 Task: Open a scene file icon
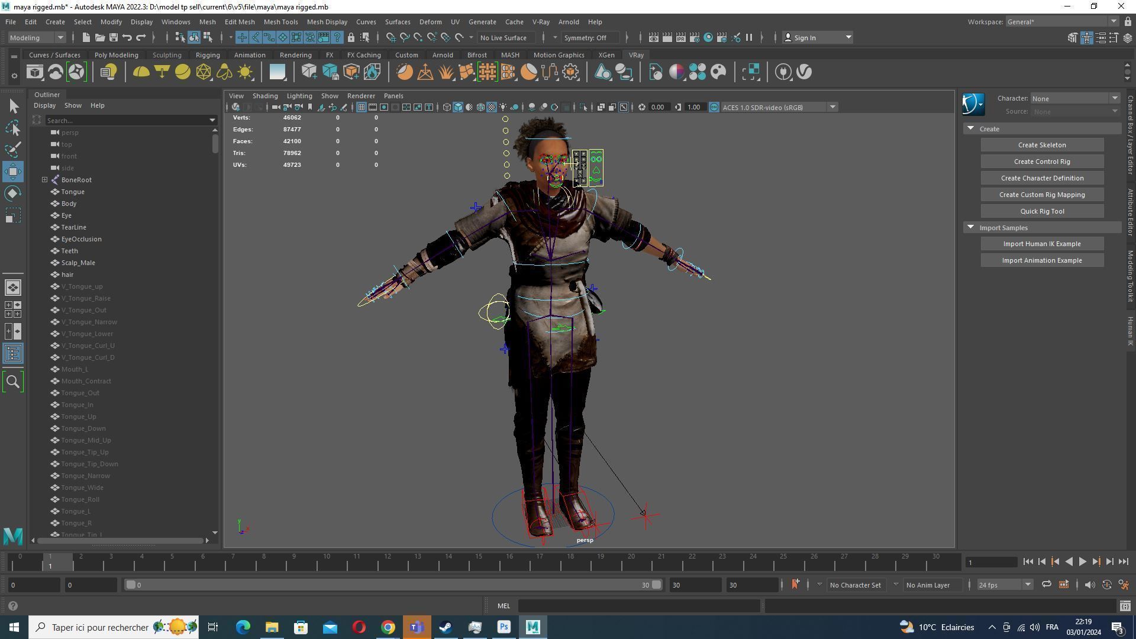tap(100, 37)
